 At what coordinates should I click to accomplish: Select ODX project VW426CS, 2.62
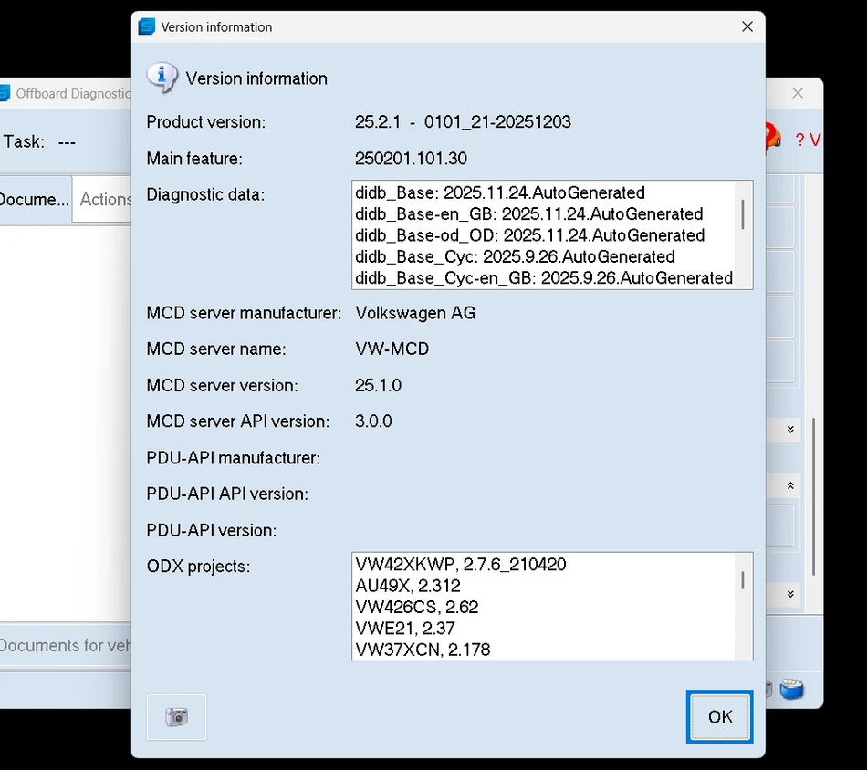(x=416, y=607)
